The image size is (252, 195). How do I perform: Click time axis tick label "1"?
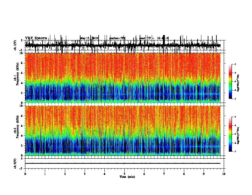(45, 174)
